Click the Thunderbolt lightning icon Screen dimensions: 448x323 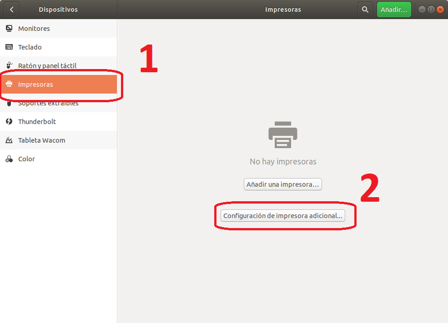click(9, 121)
